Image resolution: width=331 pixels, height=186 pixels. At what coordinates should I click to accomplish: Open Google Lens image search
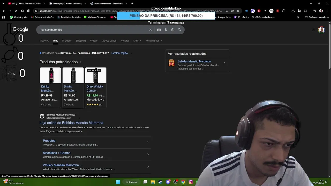point(173,30)
